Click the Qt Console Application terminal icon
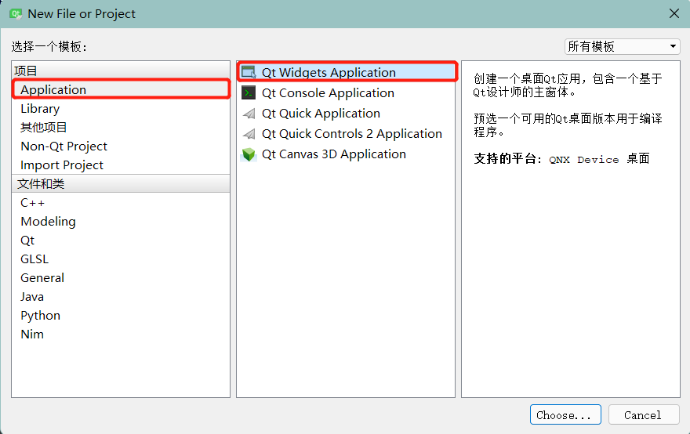690x434 pixels. (x=249, y=92)
